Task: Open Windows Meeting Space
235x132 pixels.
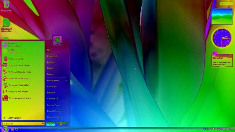Action: click(23, 98)
